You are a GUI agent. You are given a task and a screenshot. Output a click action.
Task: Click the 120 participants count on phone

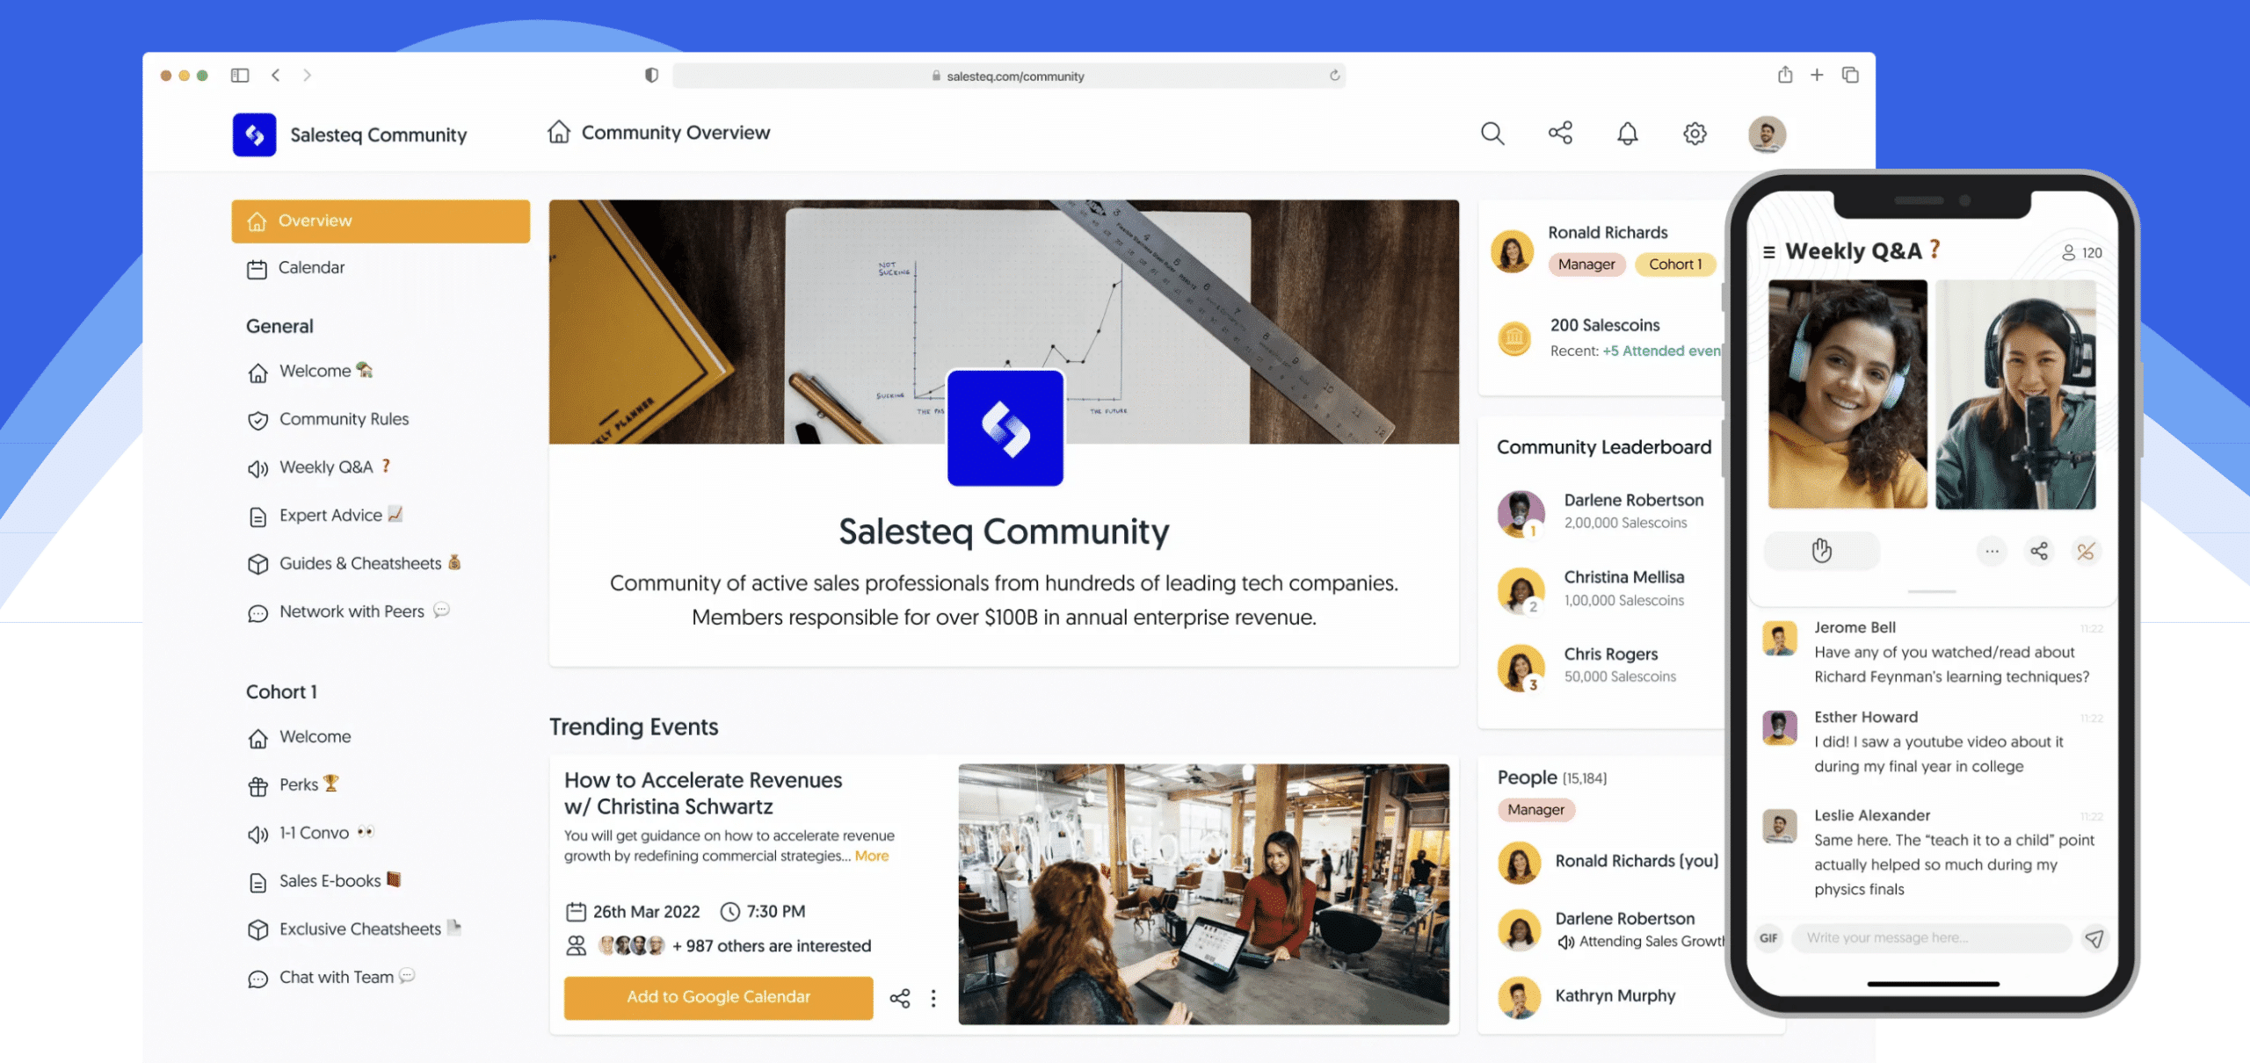click(x=2082, y=253)
